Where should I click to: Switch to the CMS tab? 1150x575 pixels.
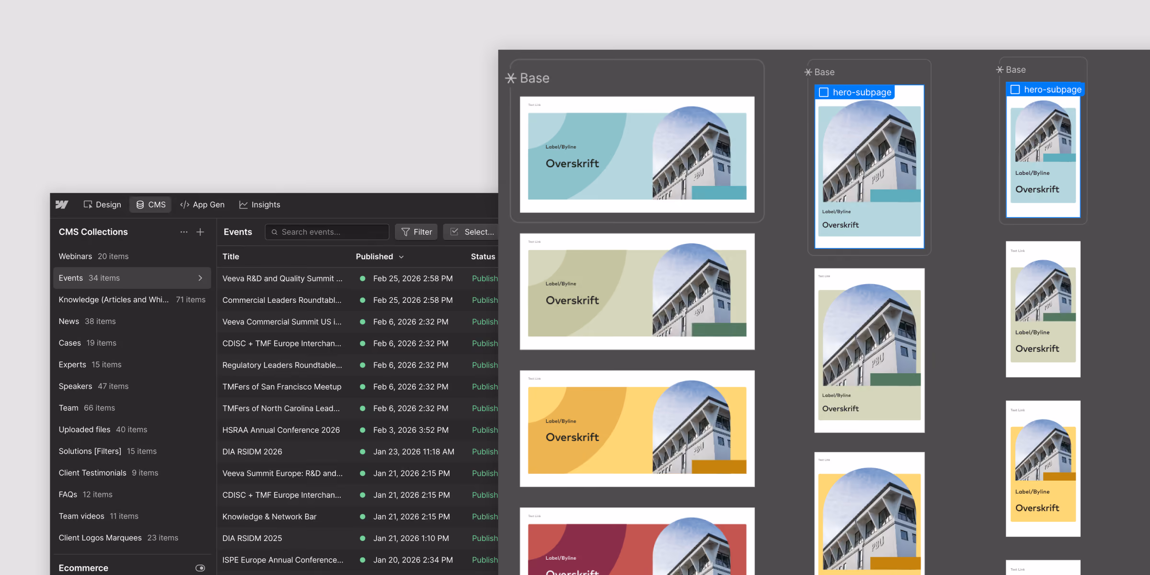151,205
